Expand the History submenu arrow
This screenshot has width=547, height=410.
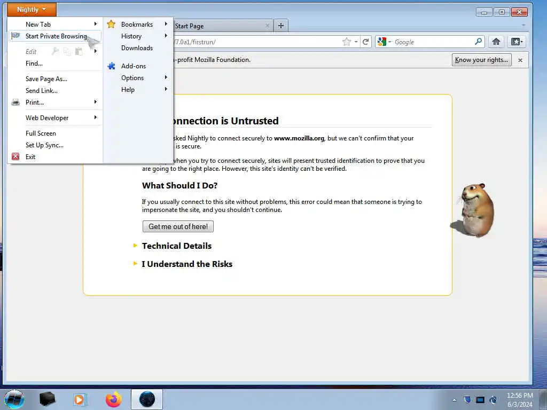tap(166, 36)
